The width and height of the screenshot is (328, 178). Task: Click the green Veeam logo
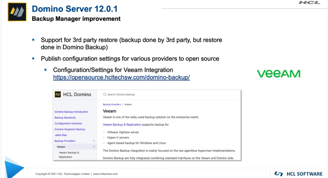coord(279,74)
